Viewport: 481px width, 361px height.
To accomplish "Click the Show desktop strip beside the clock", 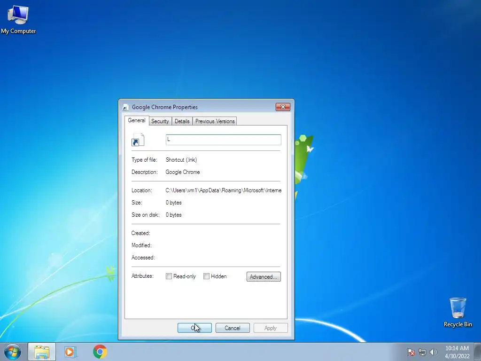I will tap(478, 352).
